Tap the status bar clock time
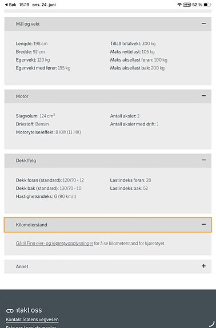 point(24,5)
